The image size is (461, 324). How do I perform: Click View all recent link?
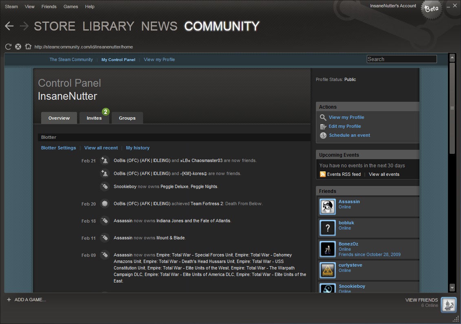point(101,148)
